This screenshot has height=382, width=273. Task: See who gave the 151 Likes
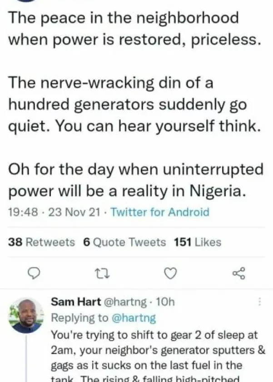pyautogui.click(x=197, y=242)
